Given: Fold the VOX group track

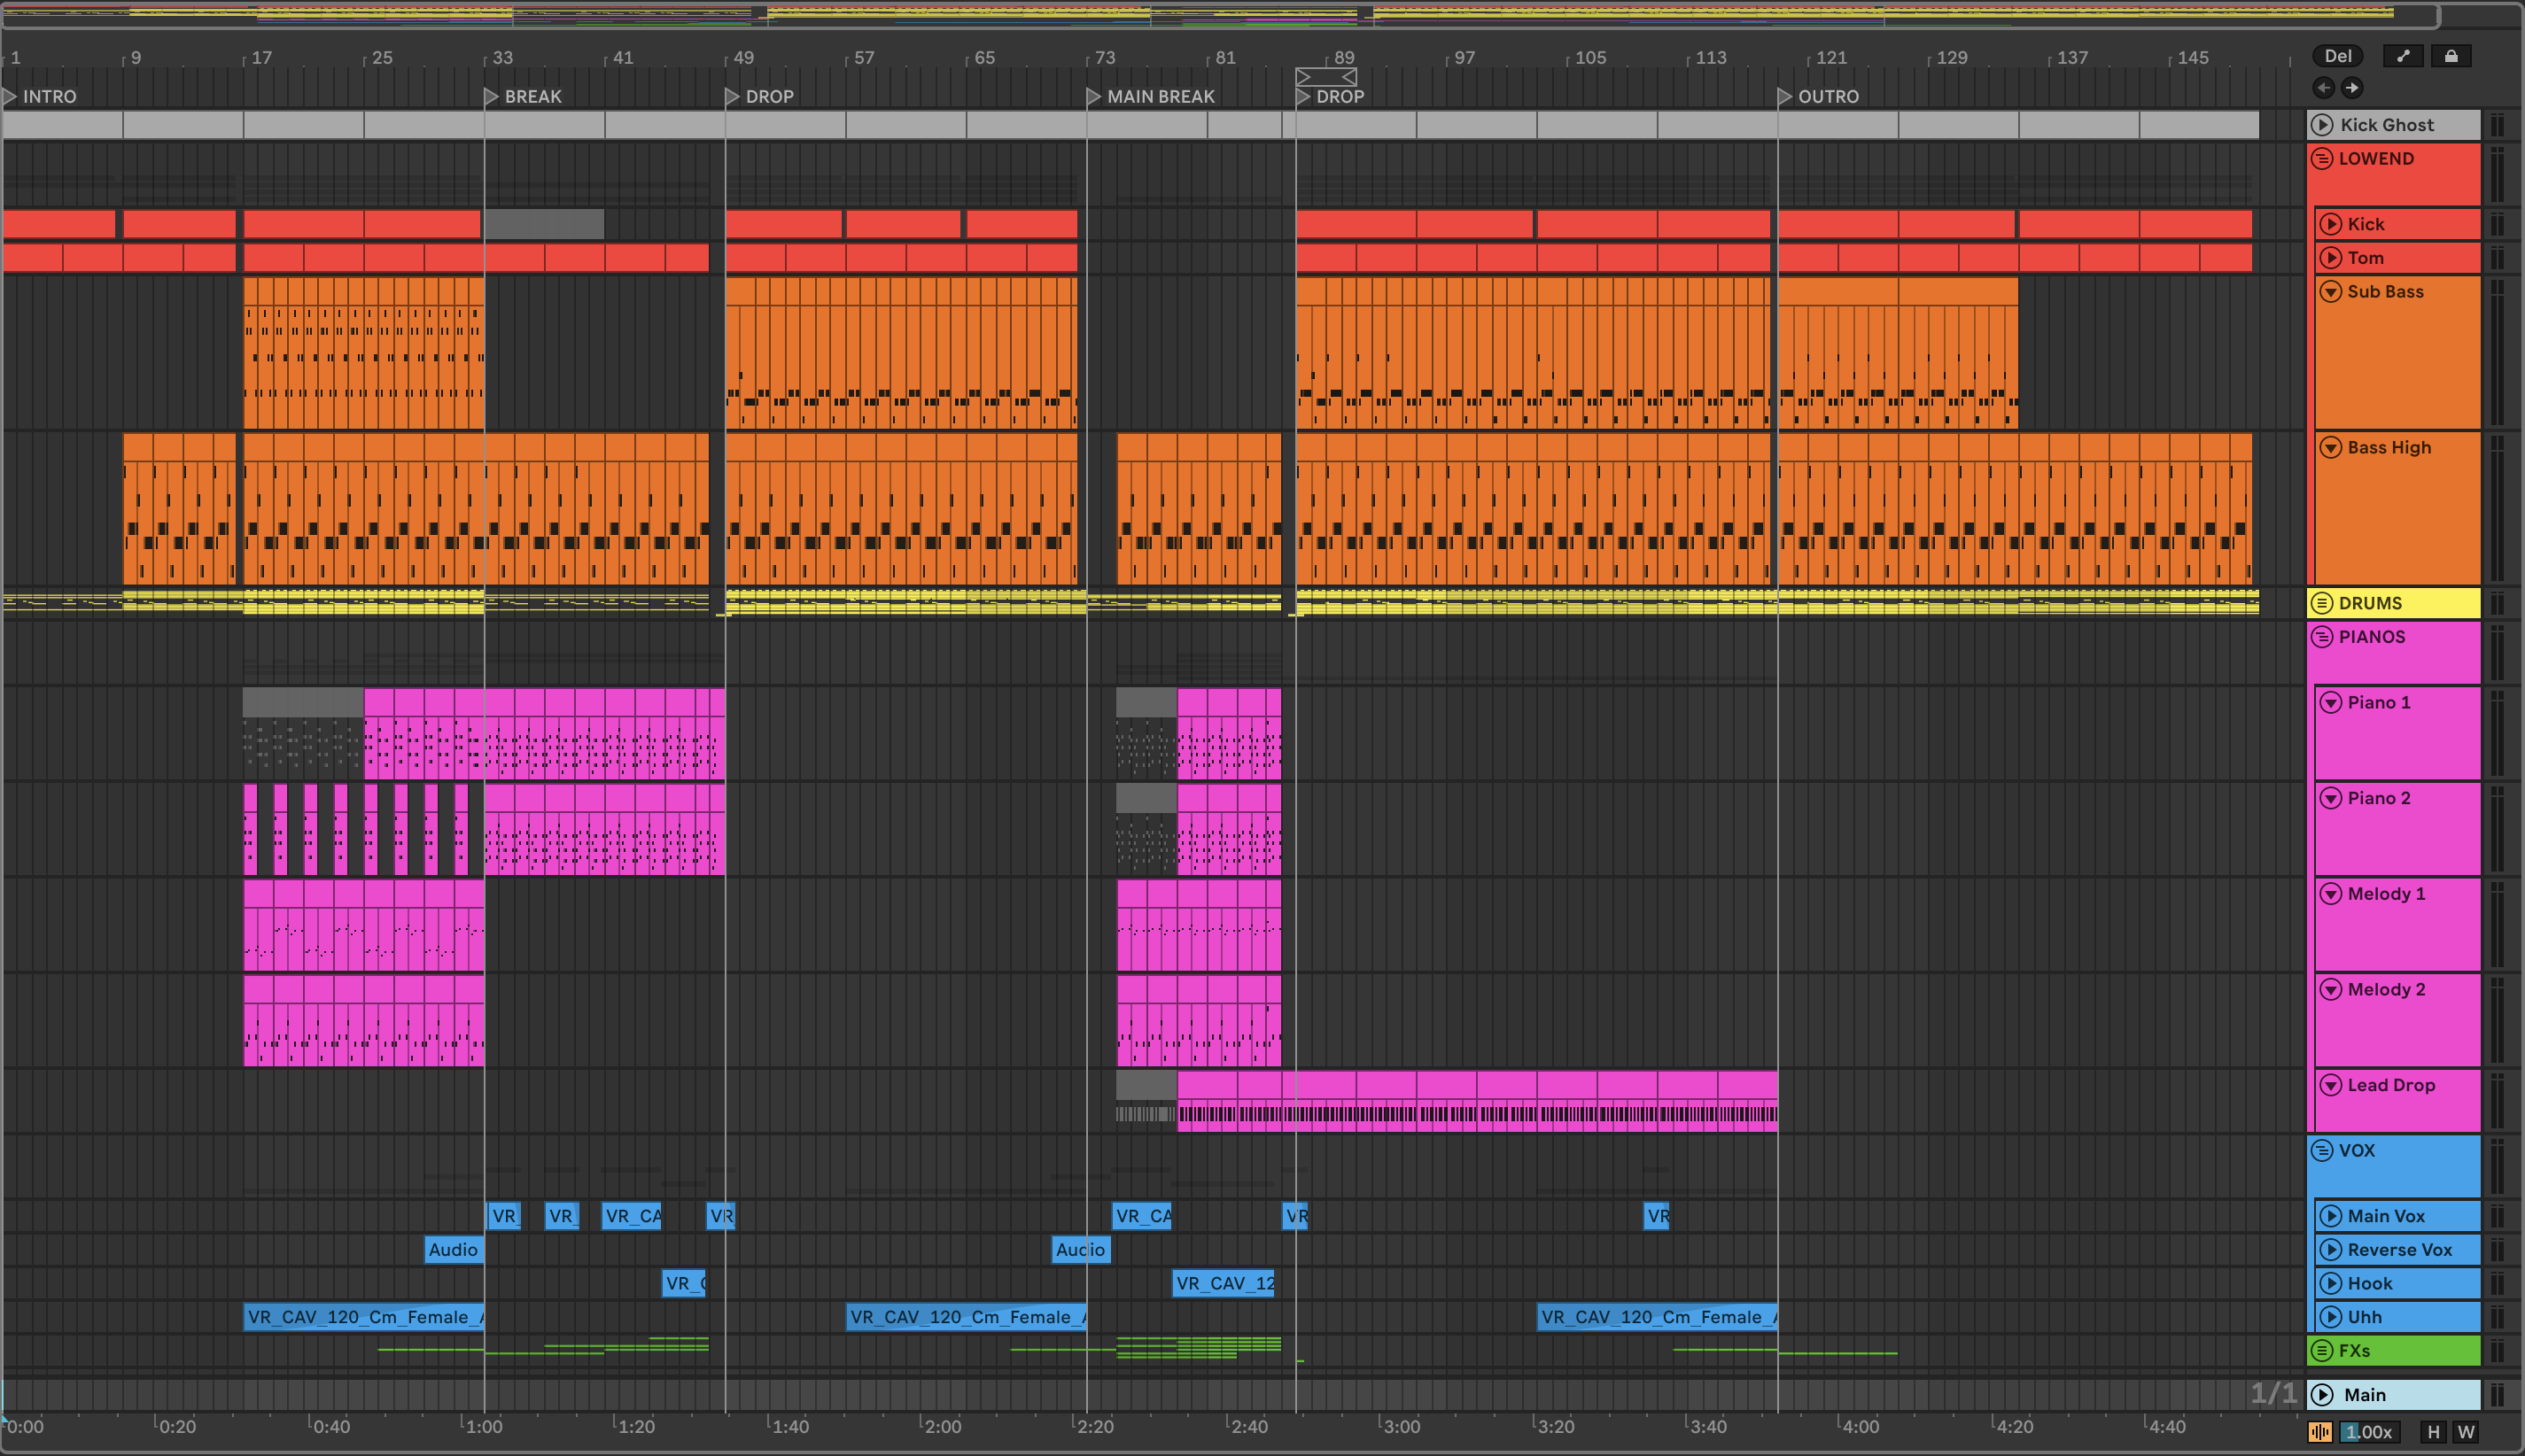Looking at the screenshot, I should pyautogui.click(x=2323, y=1151).
